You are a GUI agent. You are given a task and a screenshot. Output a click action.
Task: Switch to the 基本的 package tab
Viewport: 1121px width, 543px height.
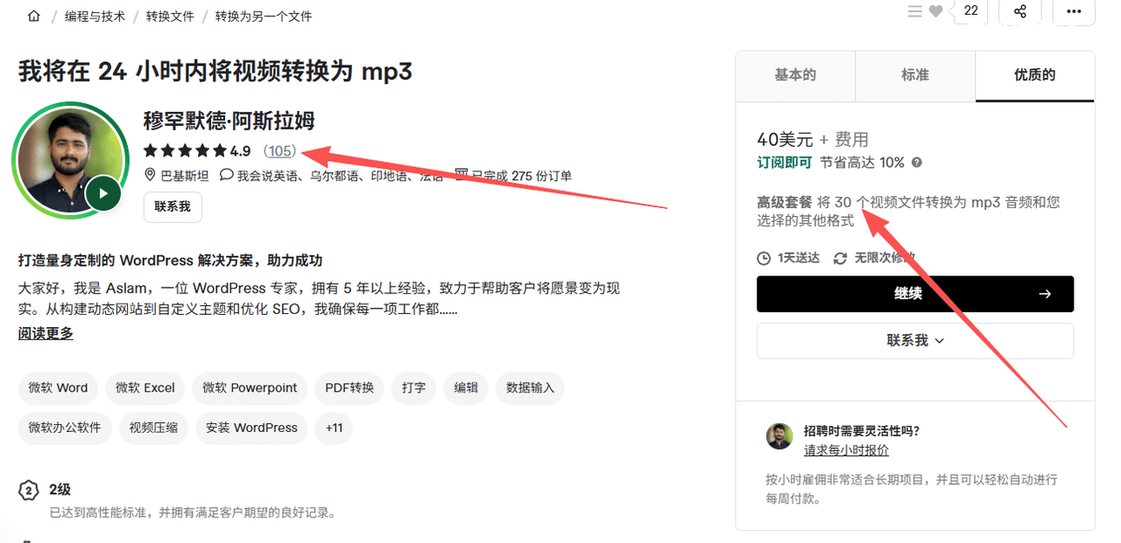795,75
